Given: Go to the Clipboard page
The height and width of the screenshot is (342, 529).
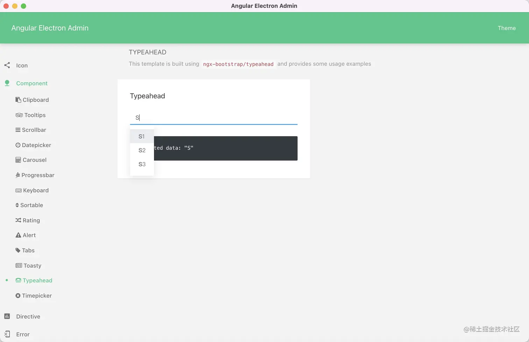Looking at the screenshot, I should tap(36, 100).
